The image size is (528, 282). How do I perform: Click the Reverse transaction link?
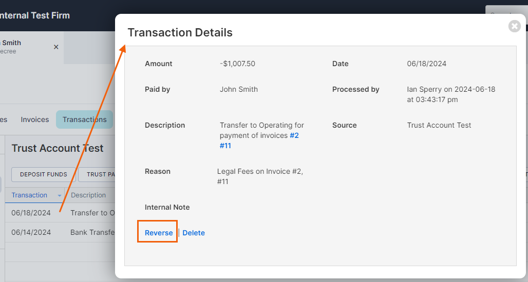159,233
